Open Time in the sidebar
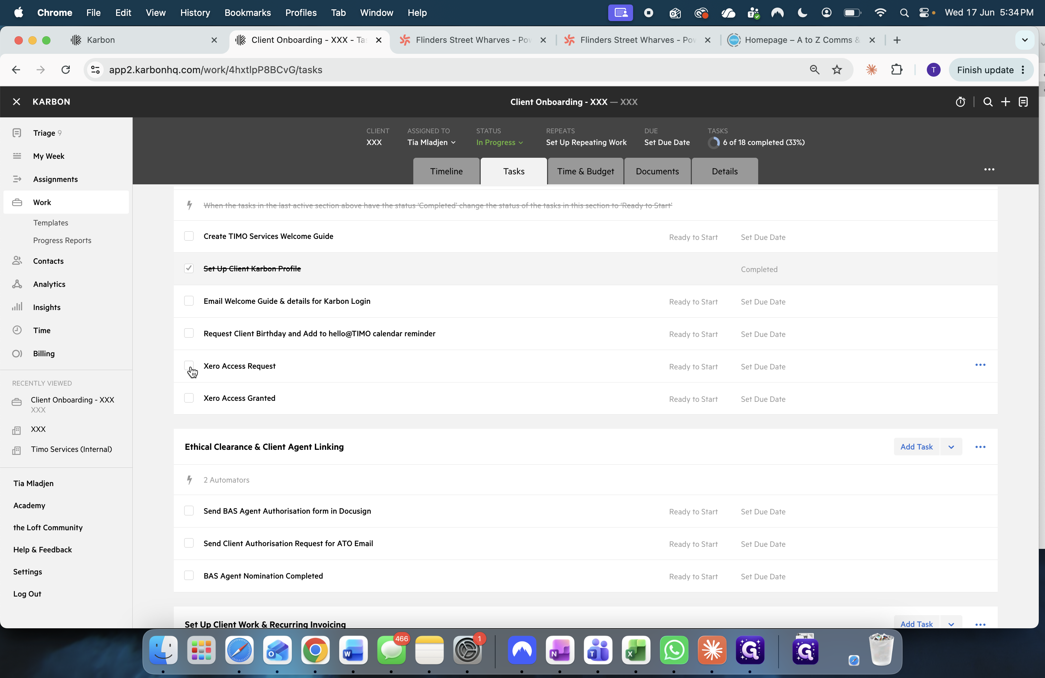The image size is (1045, 678). coord(66,330)
